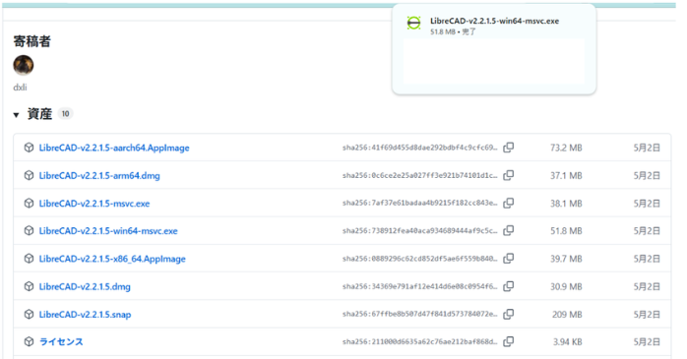Viewport: 687px width, 359px height.
Task: Click the 39.7 MB size value
Action: coord(566,259)
